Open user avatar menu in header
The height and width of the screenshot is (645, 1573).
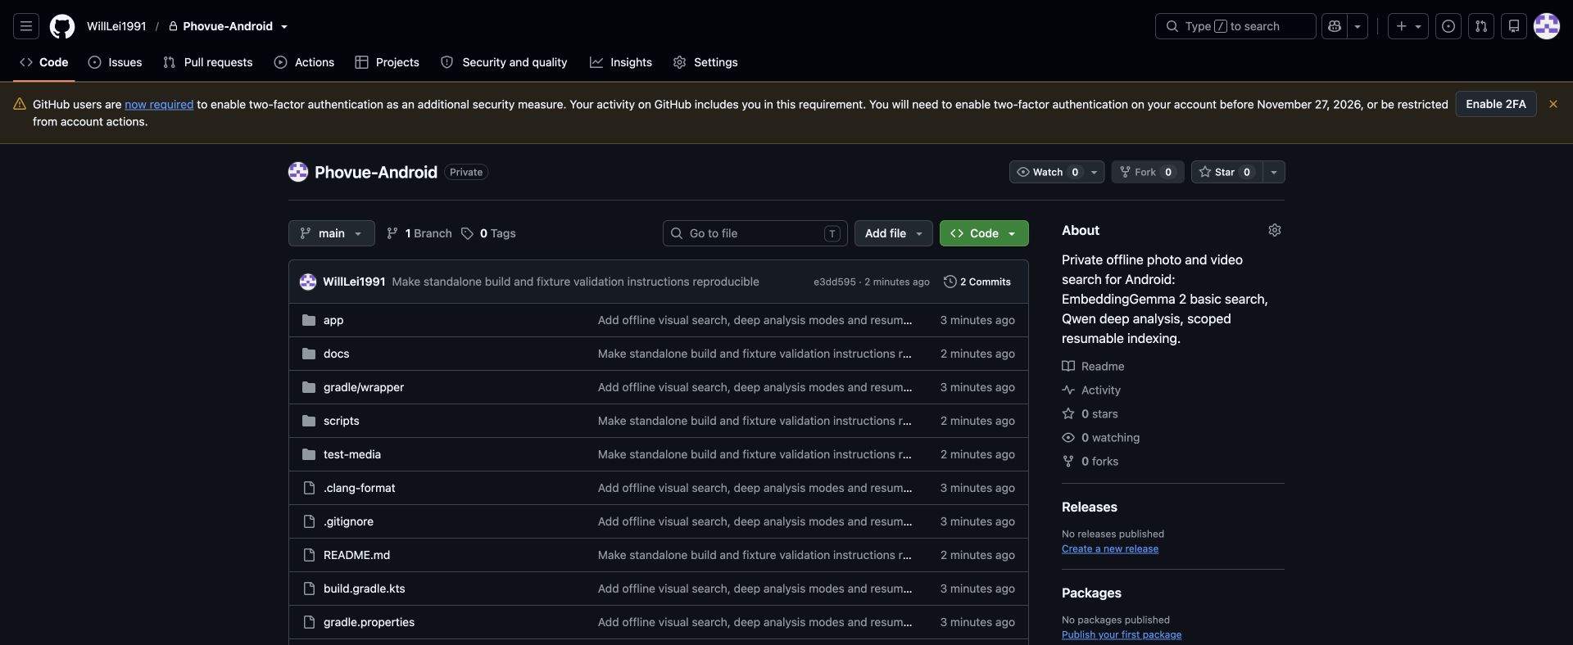(x=1547, y=26)
